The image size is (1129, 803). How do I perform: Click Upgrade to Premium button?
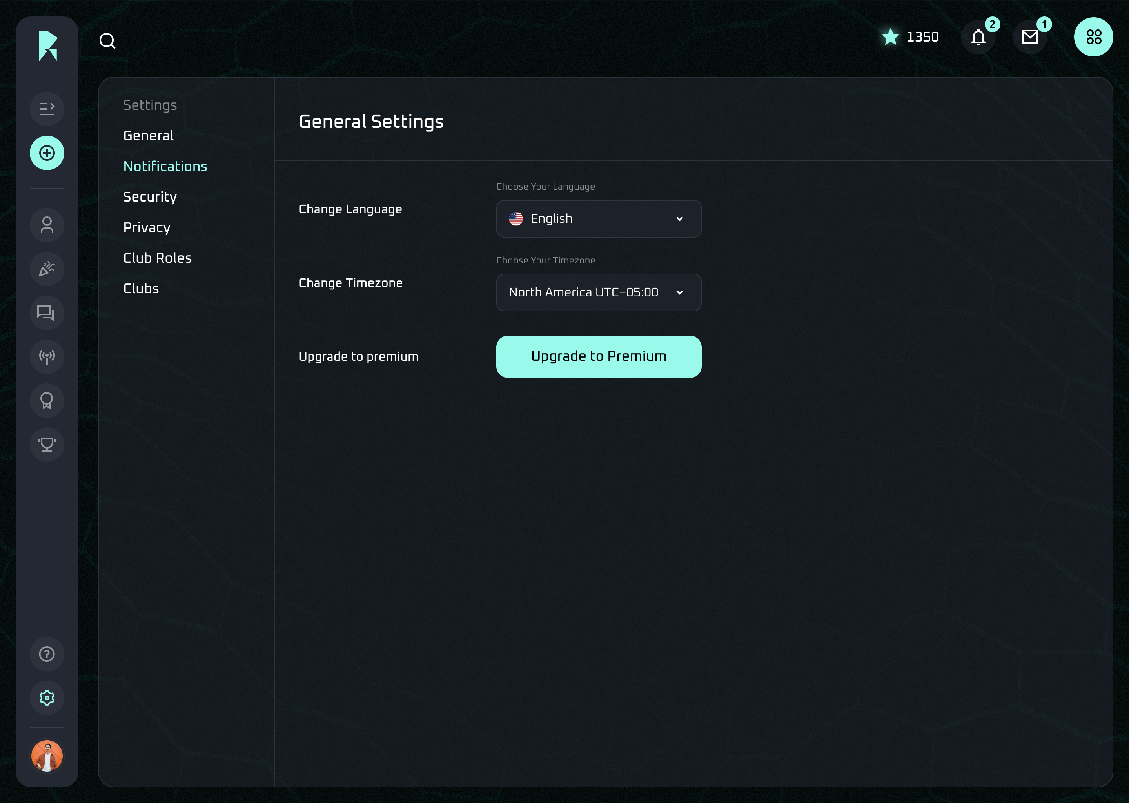598,356
